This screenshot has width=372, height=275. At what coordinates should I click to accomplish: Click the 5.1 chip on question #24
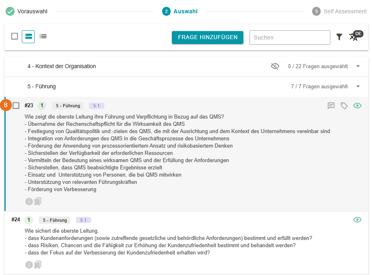click(x=83, y=220)
